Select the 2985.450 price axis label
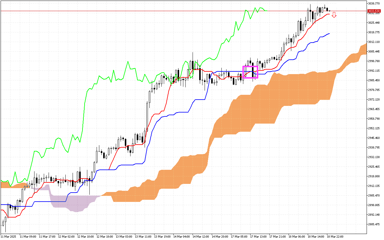This screenshot has height=240, width=384. [x=374, y=80]
